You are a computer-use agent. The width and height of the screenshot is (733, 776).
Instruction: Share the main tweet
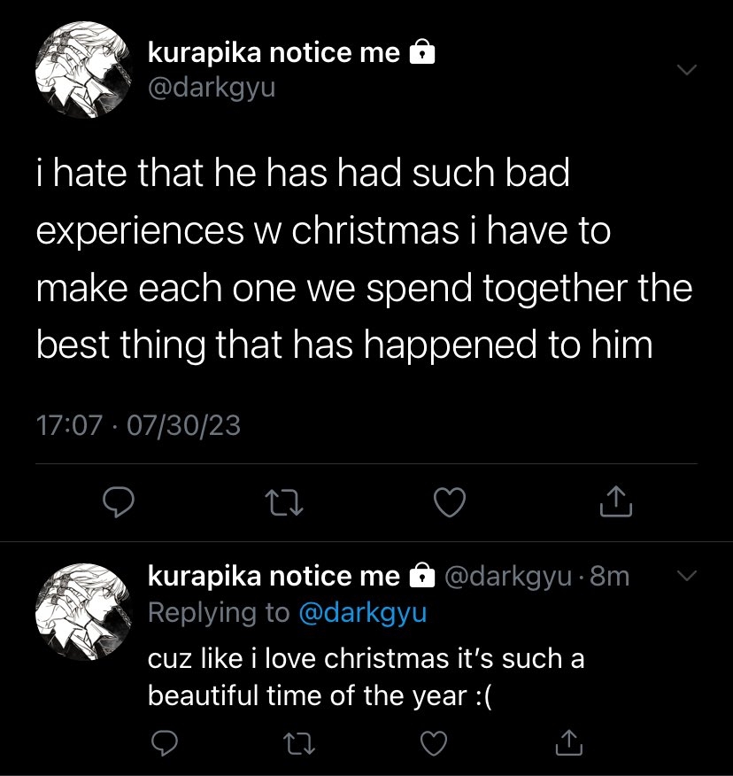click(616, 501)
